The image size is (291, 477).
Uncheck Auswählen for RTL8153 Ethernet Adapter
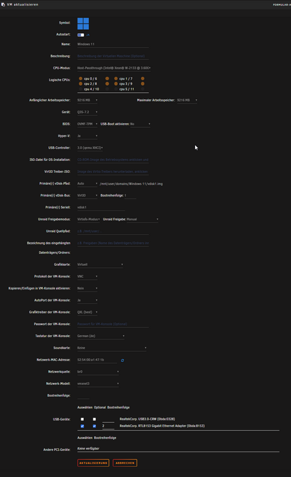[82, 426]
